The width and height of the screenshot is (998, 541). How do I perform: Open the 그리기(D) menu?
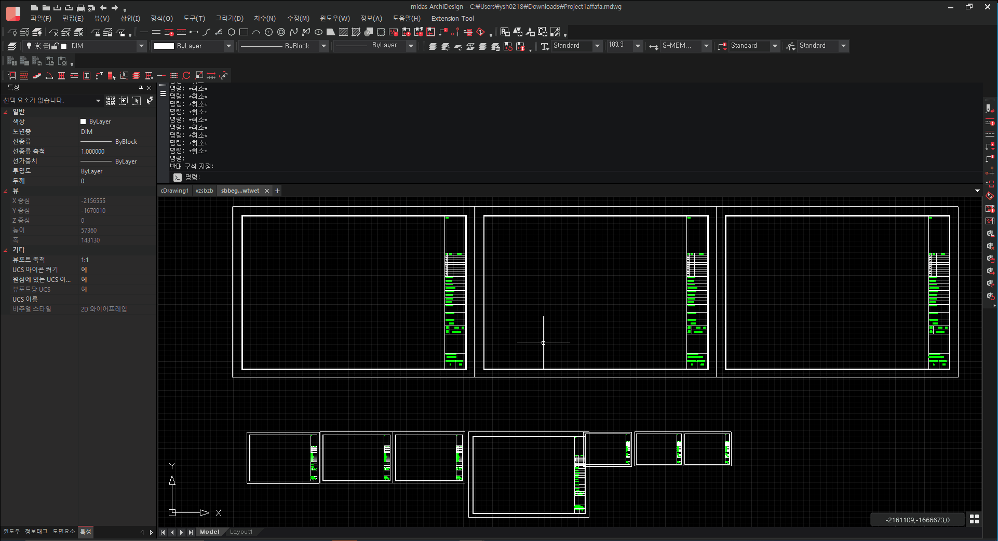point(229,18)
